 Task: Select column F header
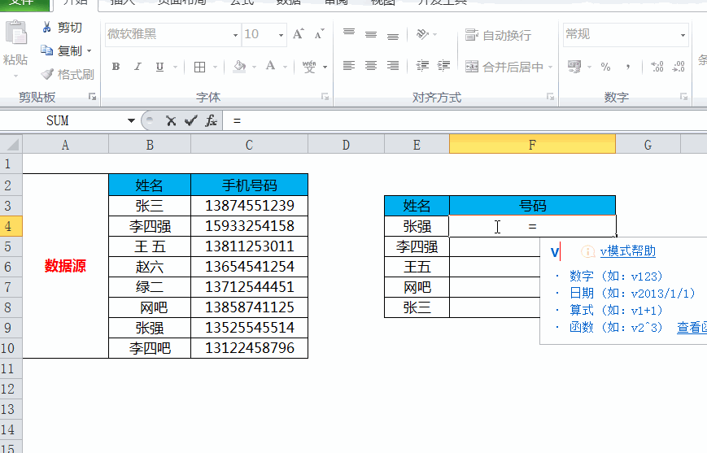click(x=533, y=145)
